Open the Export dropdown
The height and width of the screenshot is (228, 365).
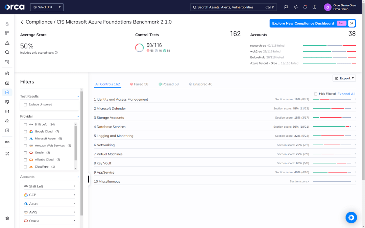pyautogui.click(x=344, y=78)
